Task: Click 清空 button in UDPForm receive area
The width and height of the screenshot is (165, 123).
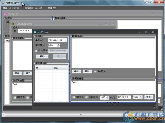Action: point(87,72)
